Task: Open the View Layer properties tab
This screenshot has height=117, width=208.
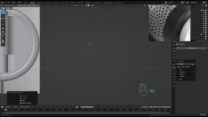Action: point(174,55)
